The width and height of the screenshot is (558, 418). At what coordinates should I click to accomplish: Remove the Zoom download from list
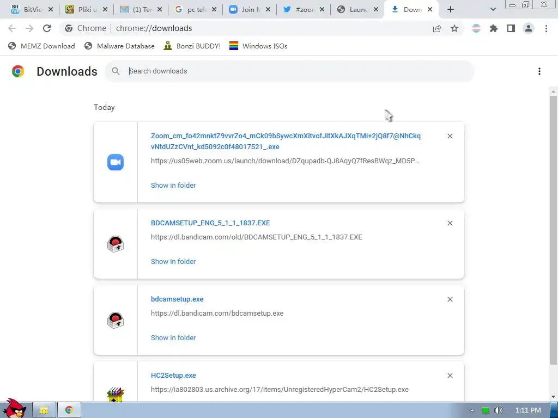[450, 136]
